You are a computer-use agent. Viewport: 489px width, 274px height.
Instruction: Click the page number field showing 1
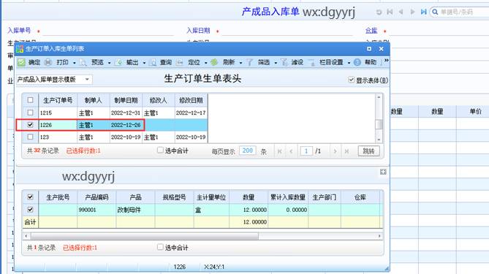[x=306, y=151]
